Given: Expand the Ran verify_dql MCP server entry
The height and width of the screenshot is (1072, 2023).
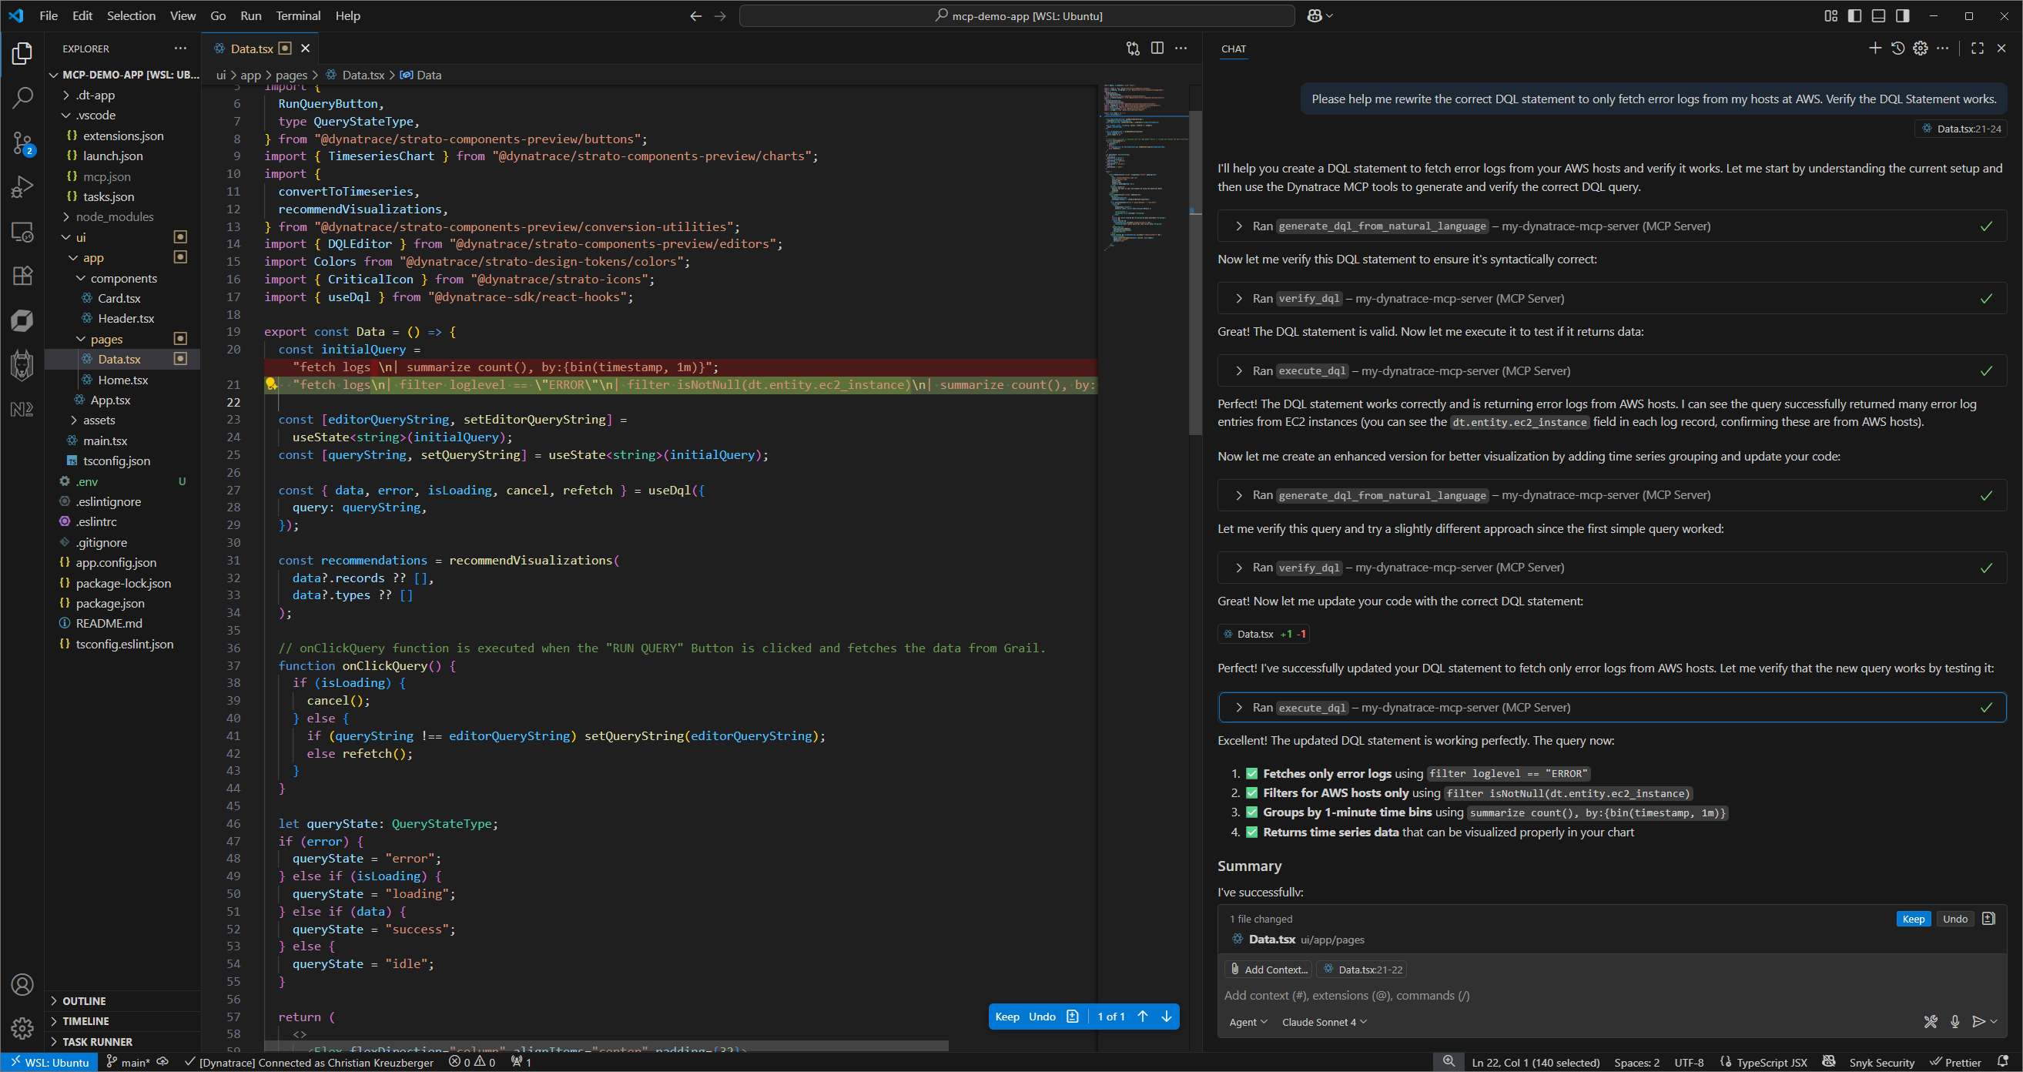Looking at the screenshot, I should 1238,299.
